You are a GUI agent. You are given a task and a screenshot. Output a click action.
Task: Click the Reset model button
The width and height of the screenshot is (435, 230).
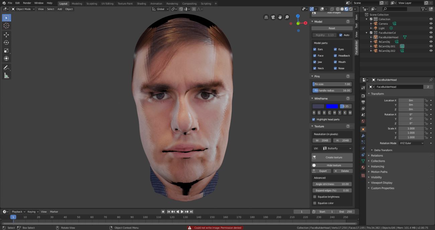coord(332,28)
